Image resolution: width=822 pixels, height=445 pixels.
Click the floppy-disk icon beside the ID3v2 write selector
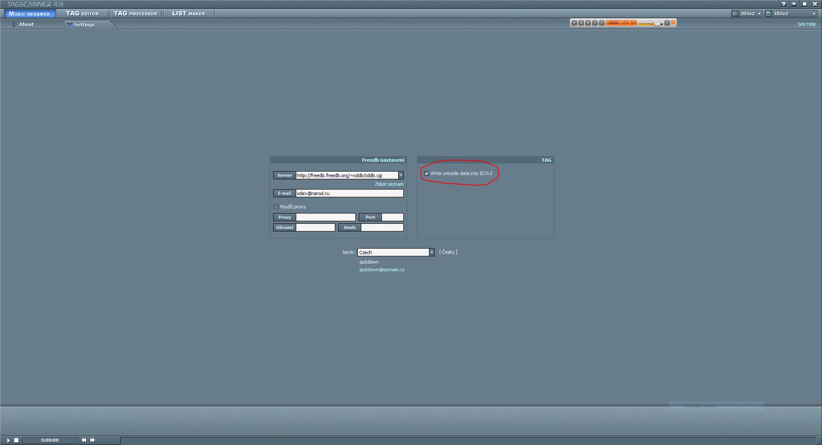768,14
